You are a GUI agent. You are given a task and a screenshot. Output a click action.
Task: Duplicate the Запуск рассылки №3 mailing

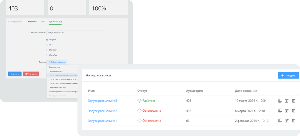click(280, 101)
